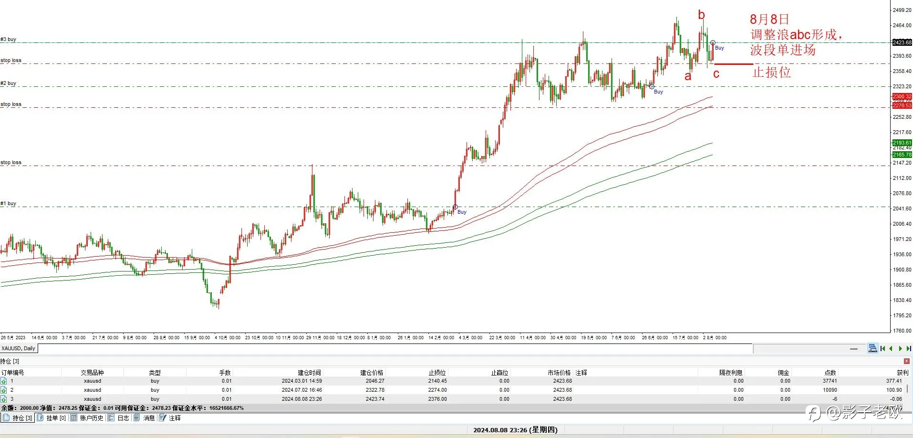This screenshot has width=913, height=438.
Task: Switch to the 持仓 [3] tab
Action: [18, 418]
